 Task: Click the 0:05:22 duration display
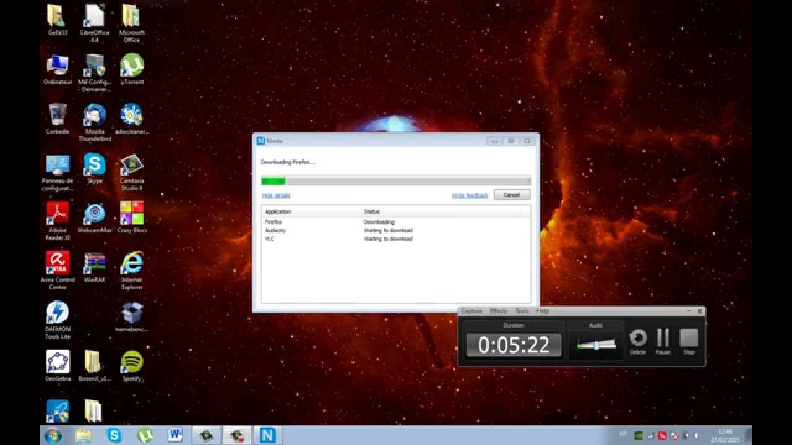[x=514, y=345]
